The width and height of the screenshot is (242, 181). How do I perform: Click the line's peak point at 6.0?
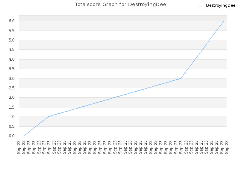(224, 21)
